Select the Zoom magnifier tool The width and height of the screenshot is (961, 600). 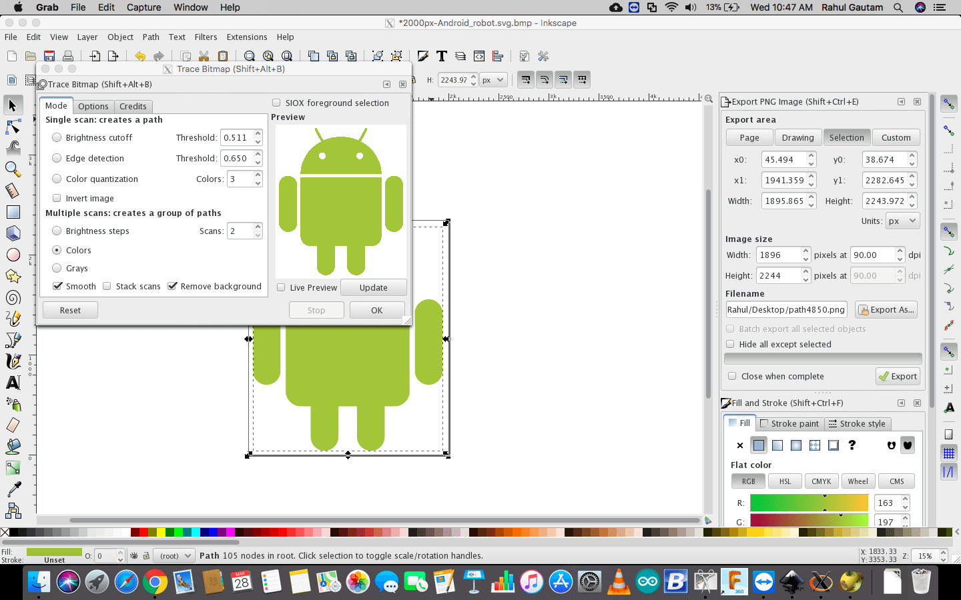pos(13,169)
